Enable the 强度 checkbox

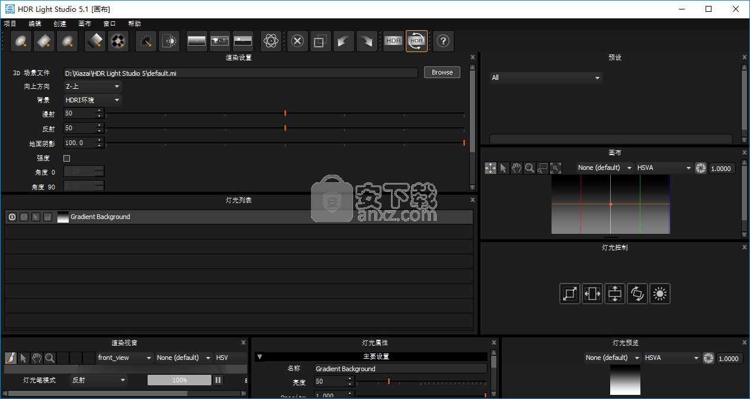pyautogui.click(x=66, y=158)
